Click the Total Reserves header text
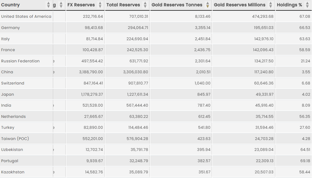The height and width of the screenshot is (178, 312). (x=123, y=5)
